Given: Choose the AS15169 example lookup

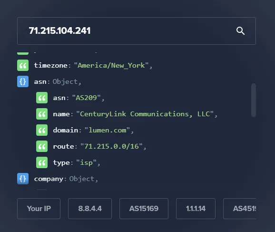Looking at the screenshot, I should coord(144,209).
